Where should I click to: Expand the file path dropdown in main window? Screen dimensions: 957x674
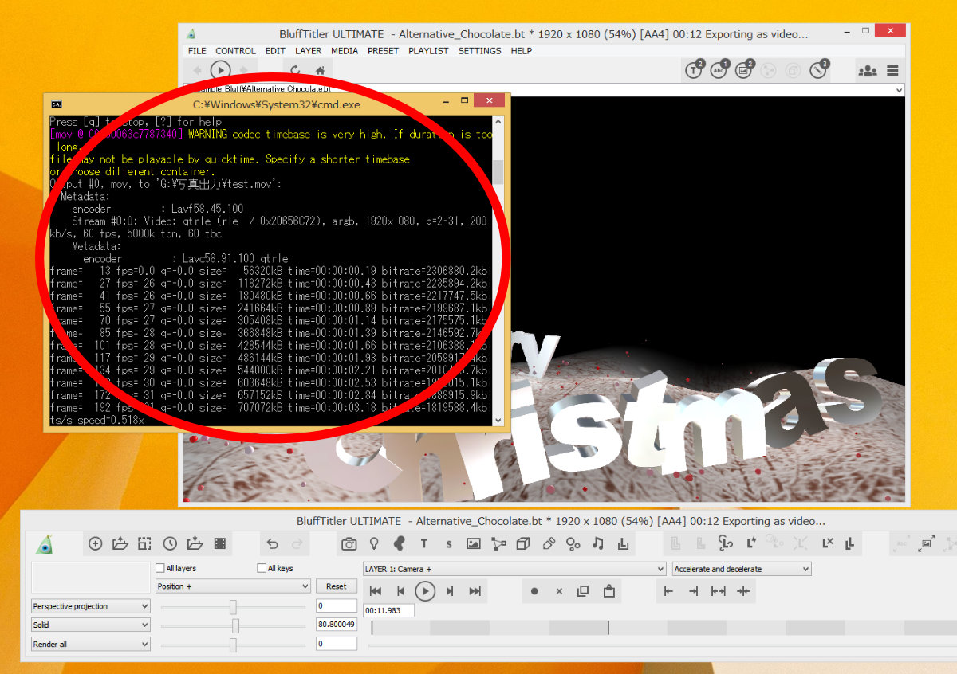pyautogui.click(x=901, y=90)
